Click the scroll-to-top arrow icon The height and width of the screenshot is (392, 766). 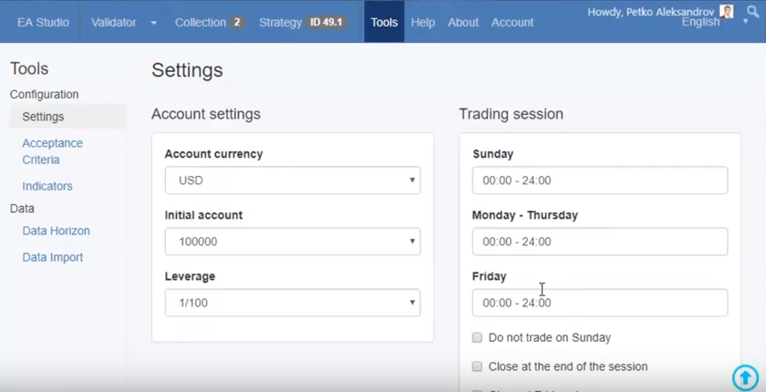click(745, 377)
